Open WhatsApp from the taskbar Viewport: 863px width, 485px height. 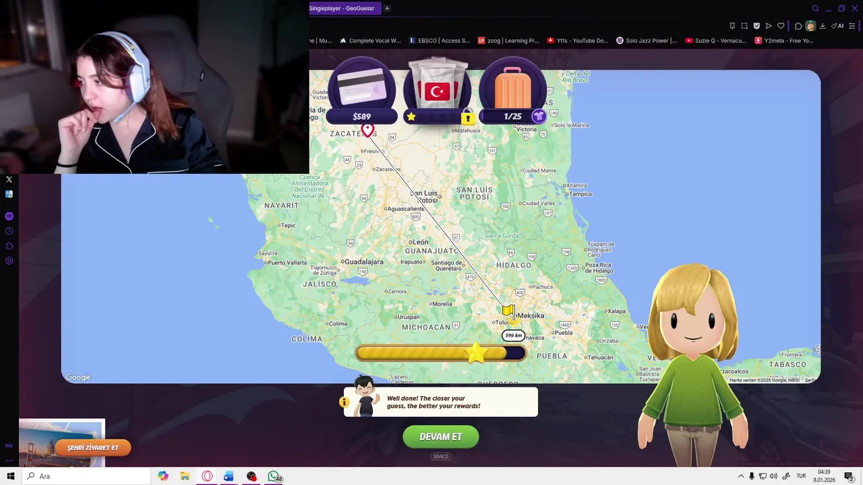point(273,476)
